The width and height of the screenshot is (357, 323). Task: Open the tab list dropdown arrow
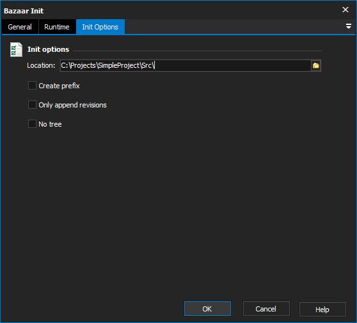click(x=348, y=26)
